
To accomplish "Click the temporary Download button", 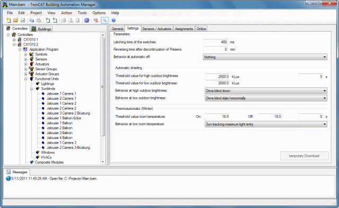I will (x=305, y=156).
